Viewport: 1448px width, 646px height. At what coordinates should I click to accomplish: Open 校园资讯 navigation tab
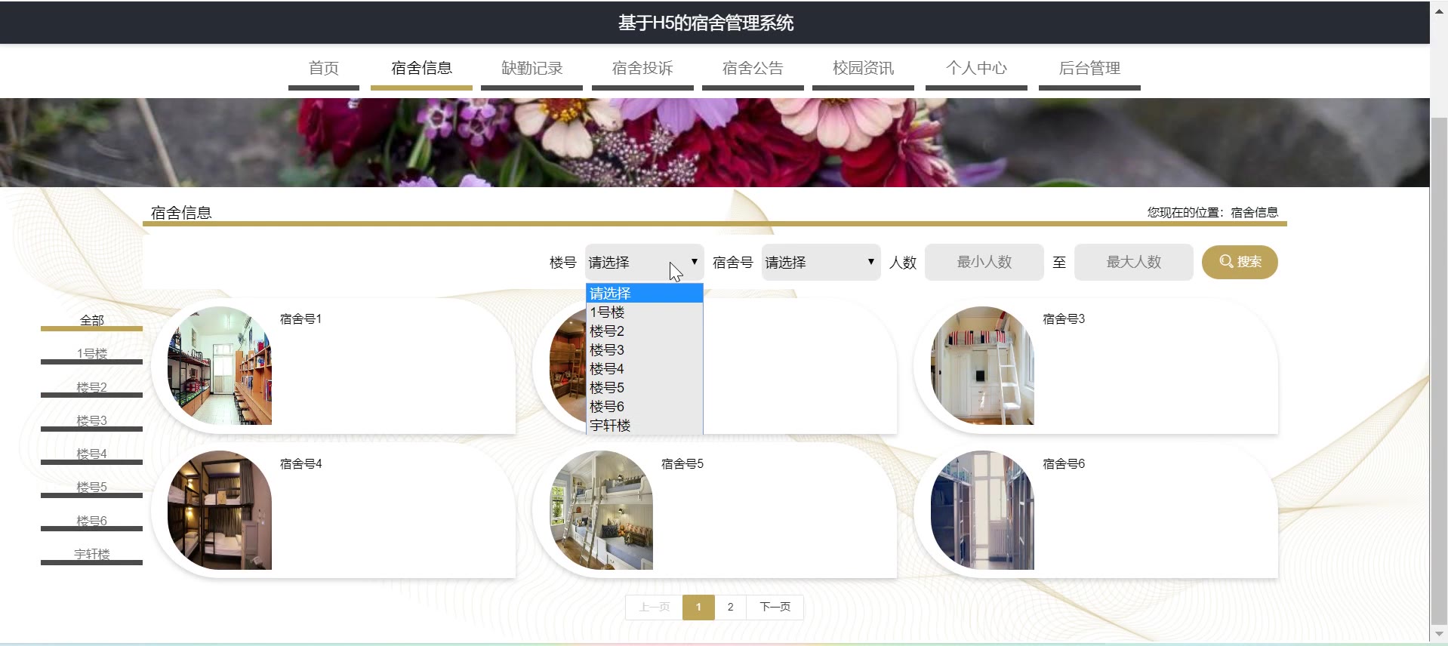863,69
